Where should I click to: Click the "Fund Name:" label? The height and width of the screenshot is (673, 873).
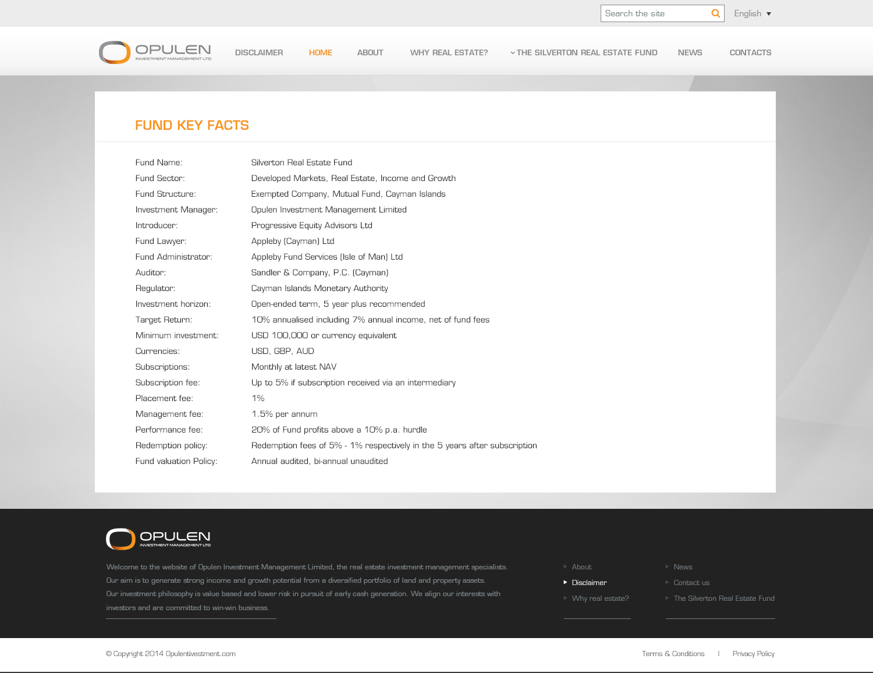pos(159,162)
